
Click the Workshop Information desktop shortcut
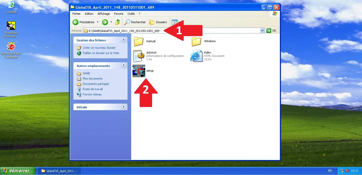pyautogui.click(x=11, y=26)
